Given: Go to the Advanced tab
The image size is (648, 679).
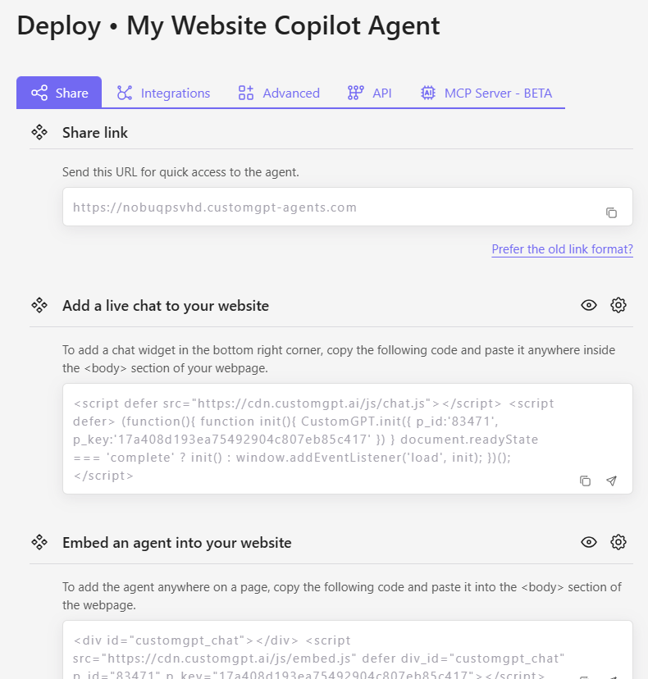Looking at the screenshot, I should coord(279,93).
